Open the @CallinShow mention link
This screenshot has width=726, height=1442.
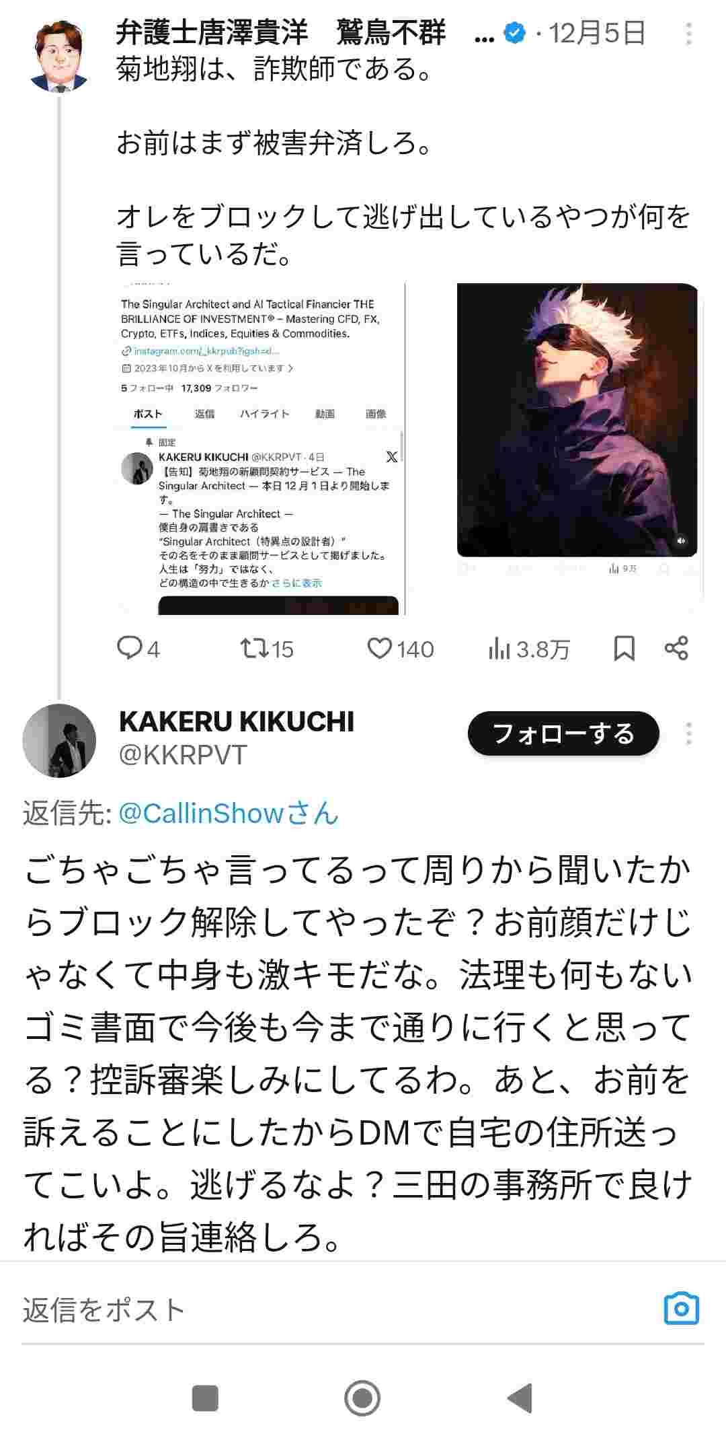pos(229,814)
